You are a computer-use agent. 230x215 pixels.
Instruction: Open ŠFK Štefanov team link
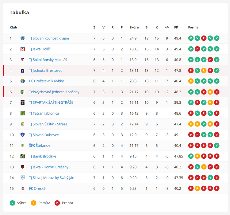click(x=40, y=146)
